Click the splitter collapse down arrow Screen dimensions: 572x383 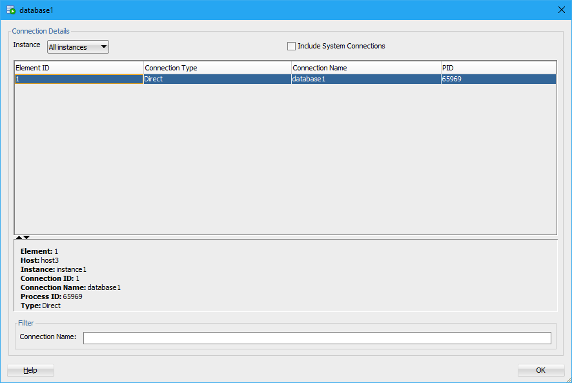[26, 237]
